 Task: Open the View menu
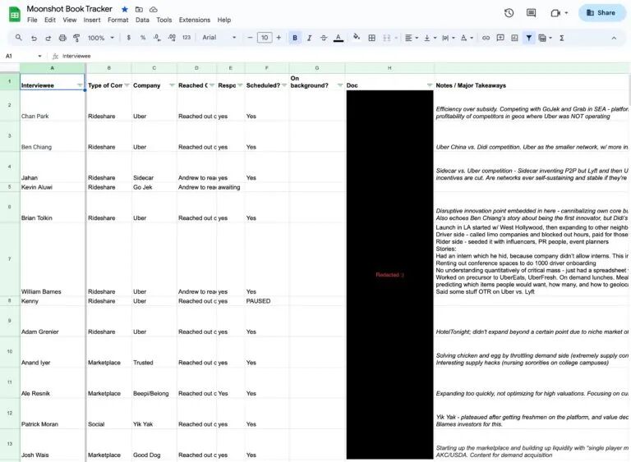70,20
